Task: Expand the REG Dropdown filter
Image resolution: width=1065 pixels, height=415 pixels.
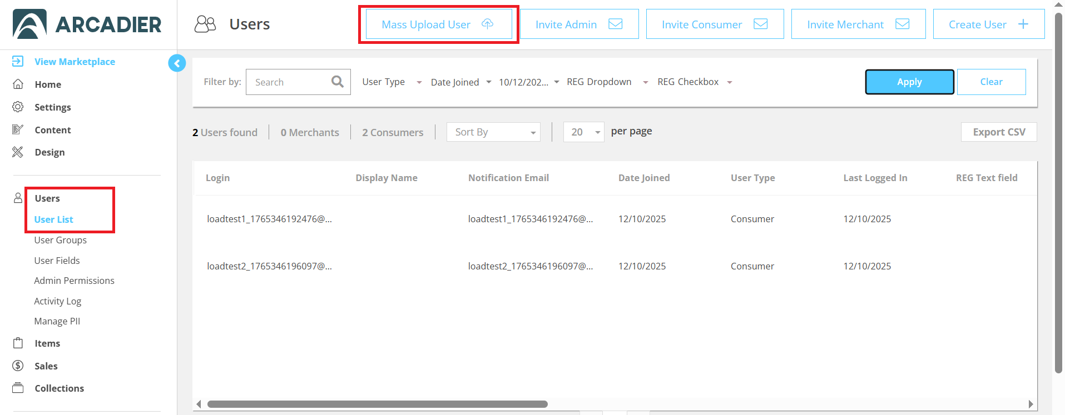Action: 608,82
